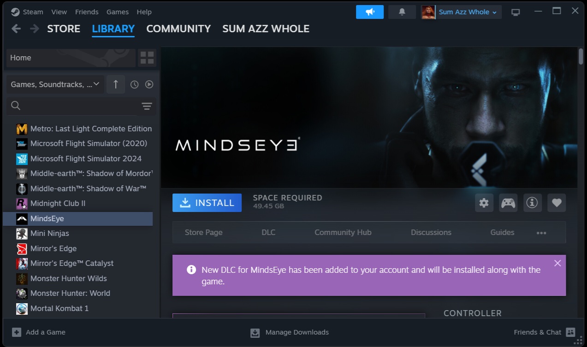Click the announcements megaphone icon
The image size is (587, 347).
pyautogui.click(x=369, y=12)
